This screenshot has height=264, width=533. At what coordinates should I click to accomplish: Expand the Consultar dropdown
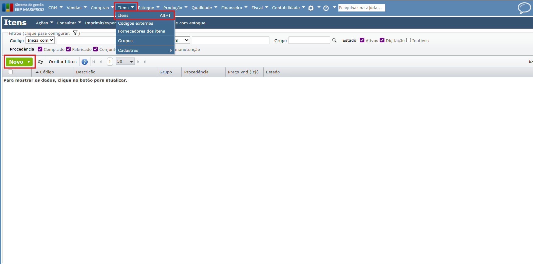[69, 23]
